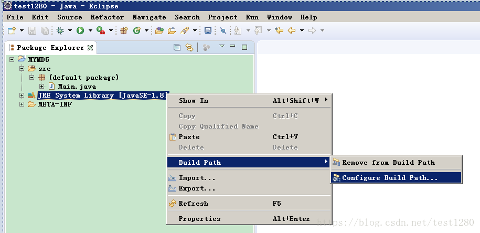
Task: Click the Open Task folder icon
Action: click(172, 30)
